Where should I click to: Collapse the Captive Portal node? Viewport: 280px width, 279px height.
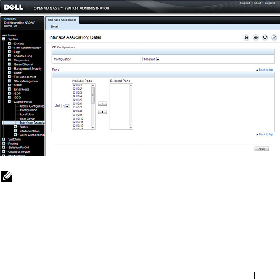[x=10, y=101]
